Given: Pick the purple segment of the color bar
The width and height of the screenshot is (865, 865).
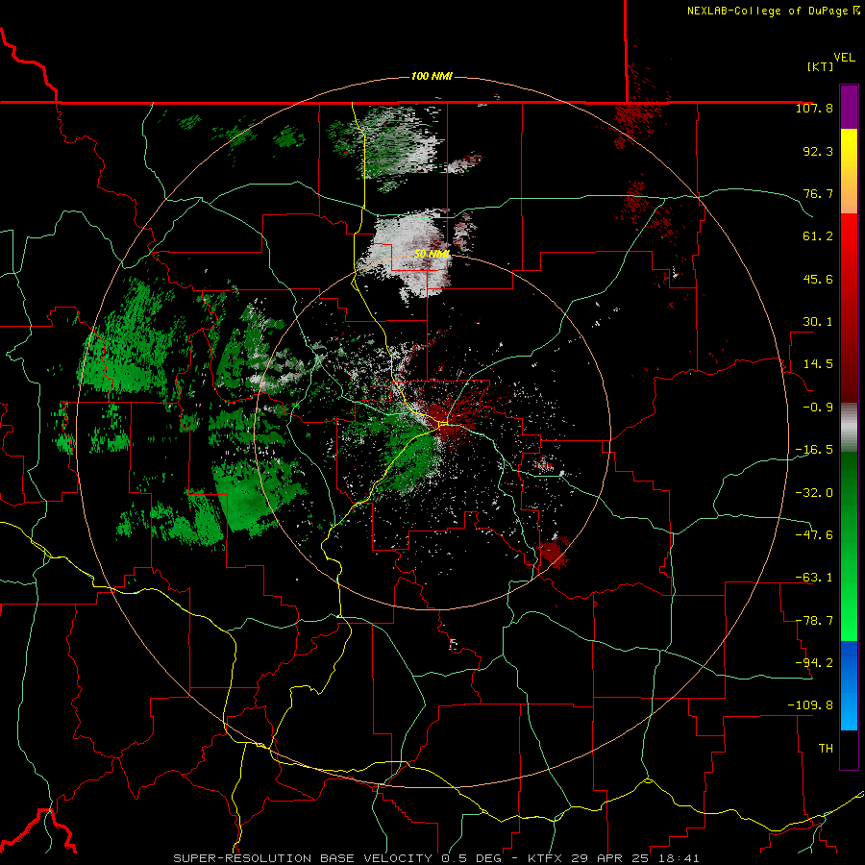Looking at the screenshot, I should click(849, 107).
